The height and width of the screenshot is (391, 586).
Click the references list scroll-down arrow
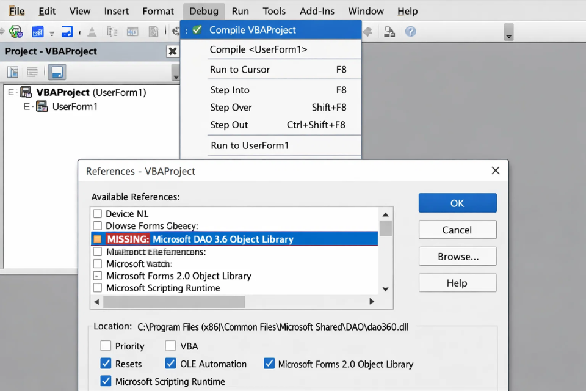tap(385, 289)
